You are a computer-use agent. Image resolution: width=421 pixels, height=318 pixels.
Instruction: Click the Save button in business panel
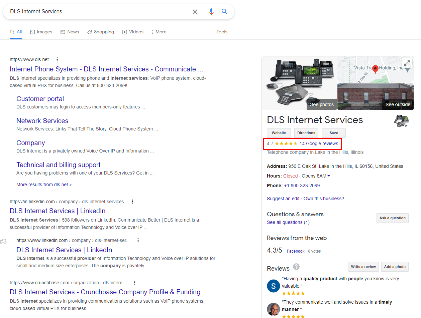(334, 133)
